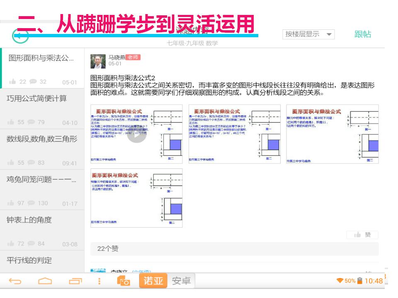
Task: Select 图形面积与乘法公... topic in sidebar
Action: click(x=41, y=58)
